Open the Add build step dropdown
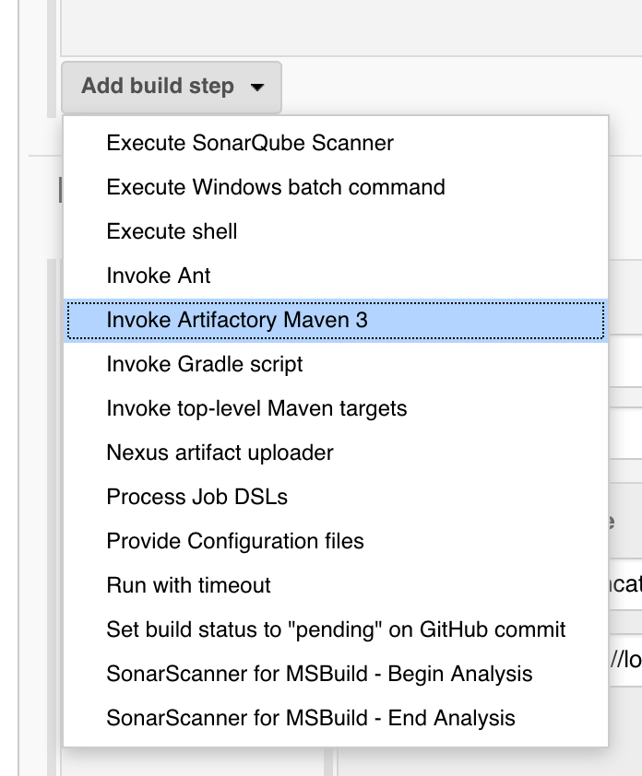 158,87
